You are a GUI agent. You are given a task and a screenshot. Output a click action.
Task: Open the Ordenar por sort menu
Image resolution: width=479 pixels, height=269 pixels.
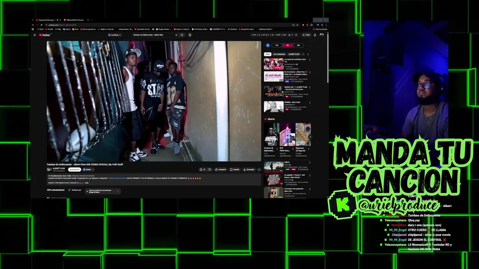75,190
